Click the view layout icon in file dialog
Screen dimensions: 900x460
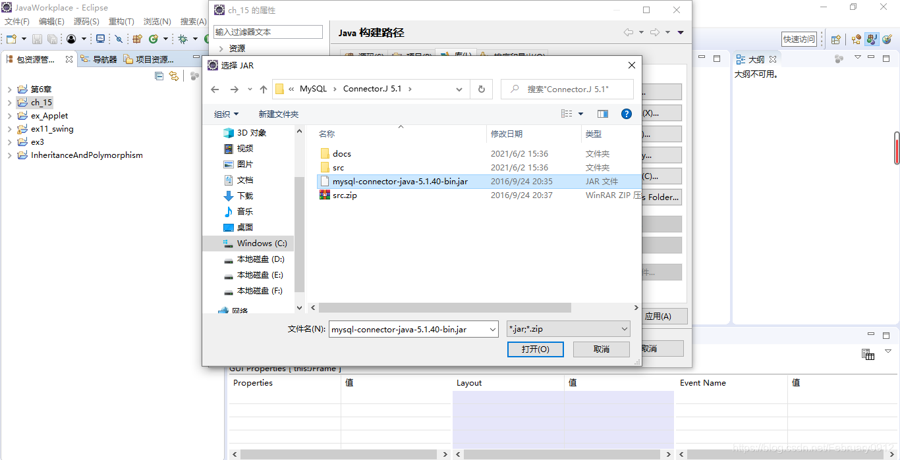pos(567,114)
